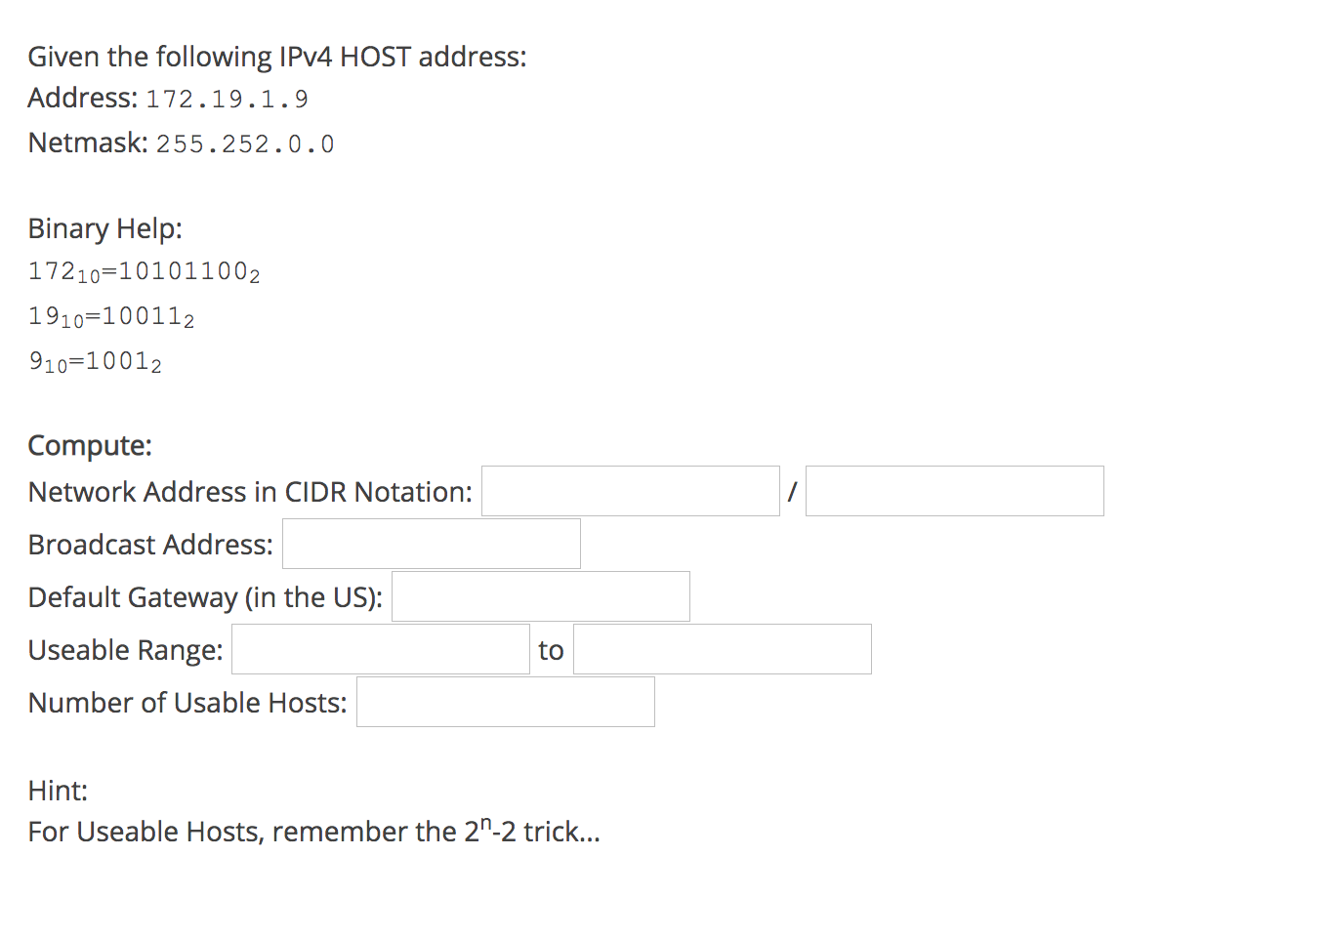Click the Compute heading
The image size is (1328, 937).
coord(90,445)
